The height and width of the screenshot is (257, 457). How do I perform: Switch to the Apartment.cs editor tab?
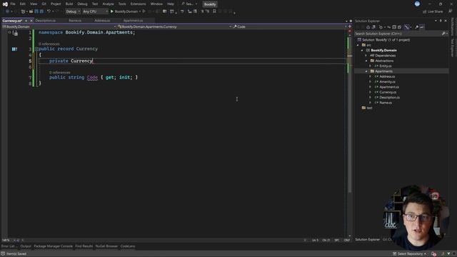[x=134, y=21]
